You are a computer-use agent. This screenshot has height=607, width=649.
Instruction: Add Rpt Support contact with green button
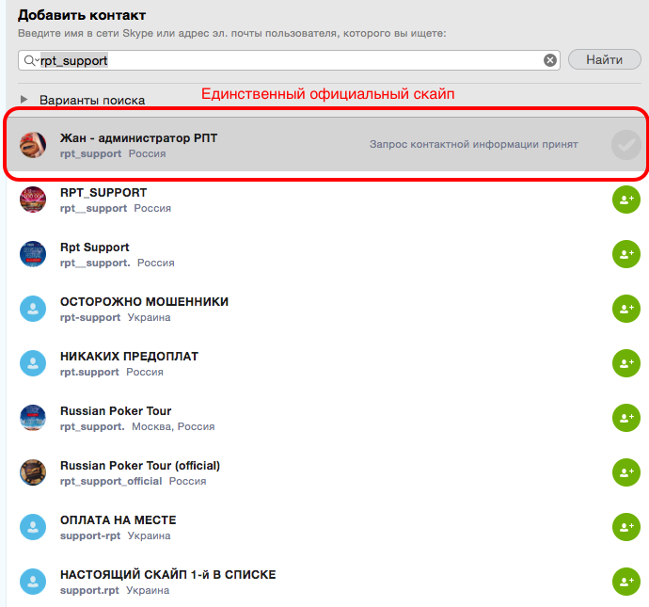pyautogui.click(x=626, y=254)
